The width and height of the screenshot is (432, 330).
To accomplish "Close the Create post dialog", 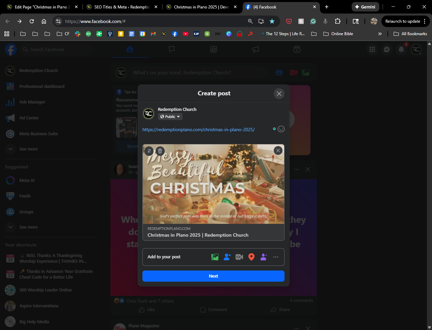I will 279,94.
